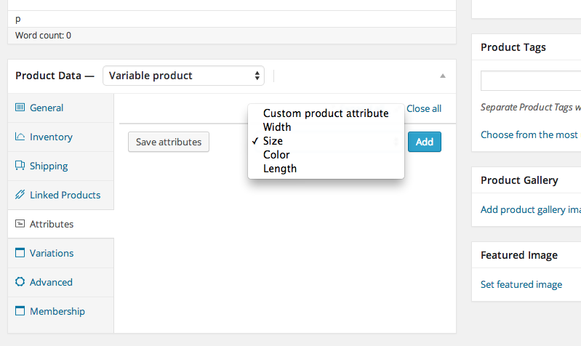Open the Shipping tab
581x346 pixels.
tap(61, 166)
